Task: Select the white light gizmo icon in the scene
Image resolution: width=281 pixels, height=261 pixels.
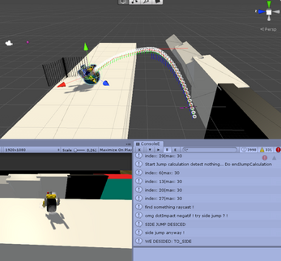Action: [9, 43]
